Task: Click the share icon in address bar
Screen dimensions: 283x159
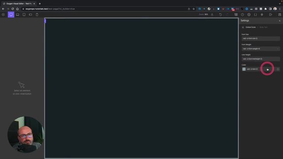Action: (189, 9)
